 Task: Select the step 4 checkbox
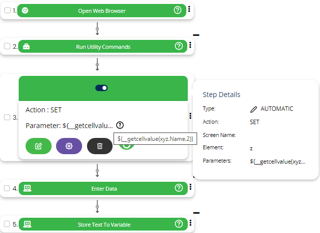7,188
